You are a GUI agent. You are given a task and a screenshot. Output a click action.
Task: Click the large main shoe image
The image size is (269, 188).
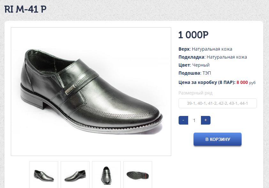pos(91,92)
